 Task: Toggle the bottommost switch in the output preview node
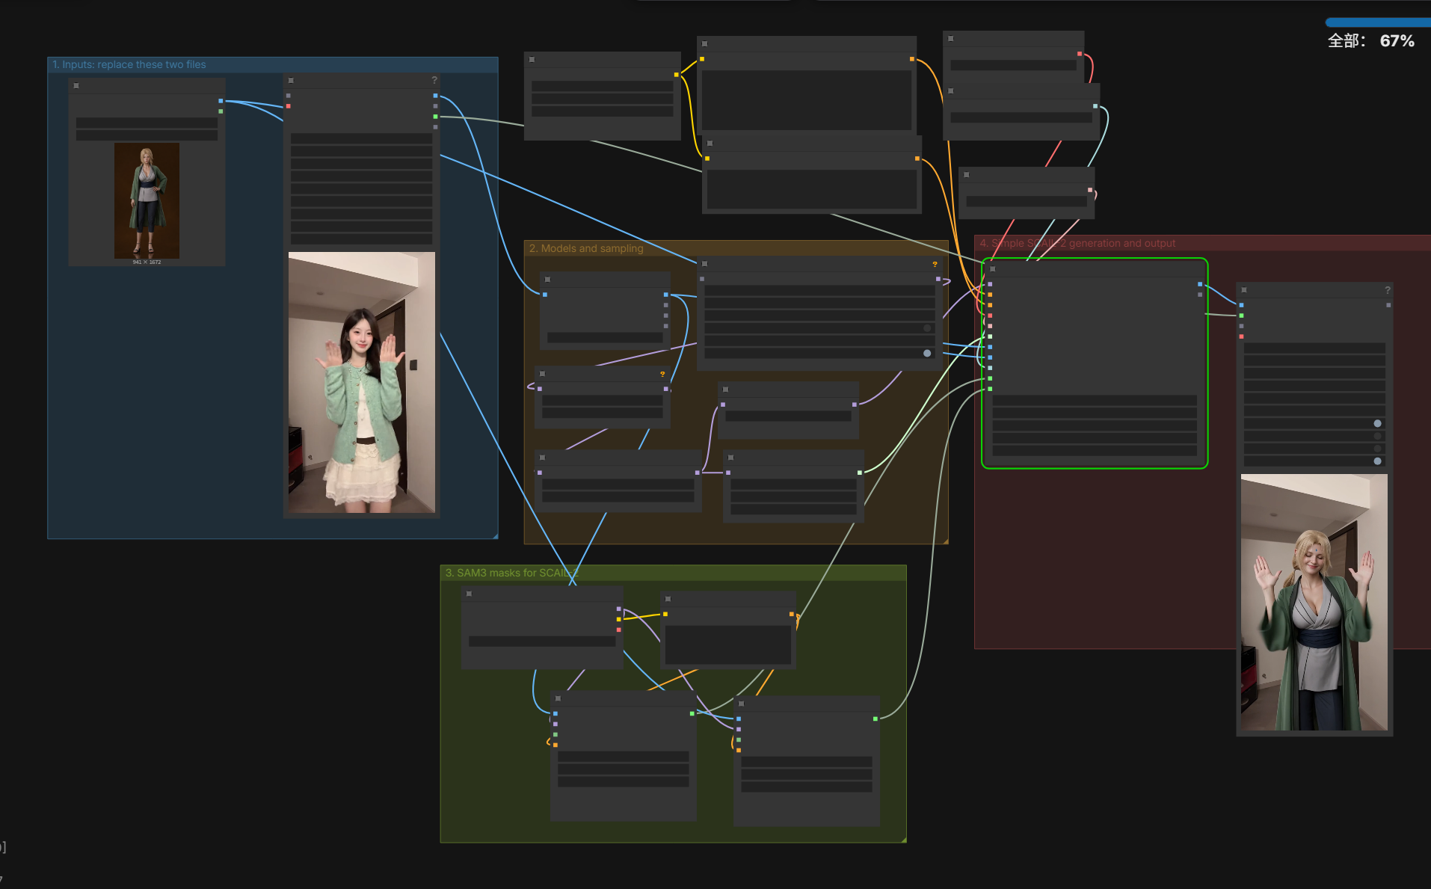[x=1377, y=461]
